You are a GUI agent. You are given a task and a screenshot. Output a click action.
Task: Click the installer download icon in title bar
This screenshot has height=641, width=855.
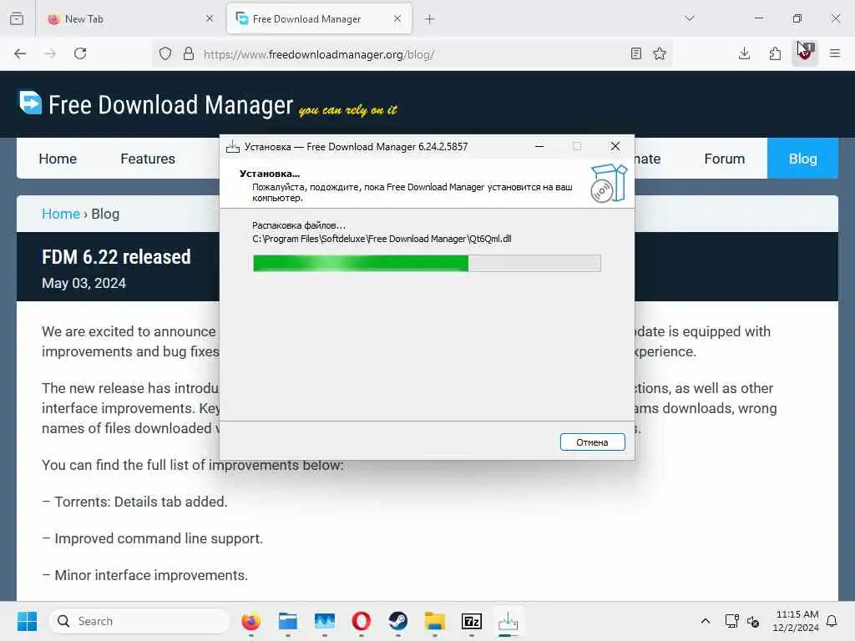[233, 146]
